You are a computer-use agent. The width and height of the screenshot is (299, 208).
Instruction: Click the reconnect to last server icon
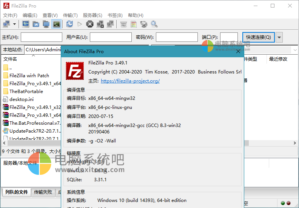pos(110,24)
